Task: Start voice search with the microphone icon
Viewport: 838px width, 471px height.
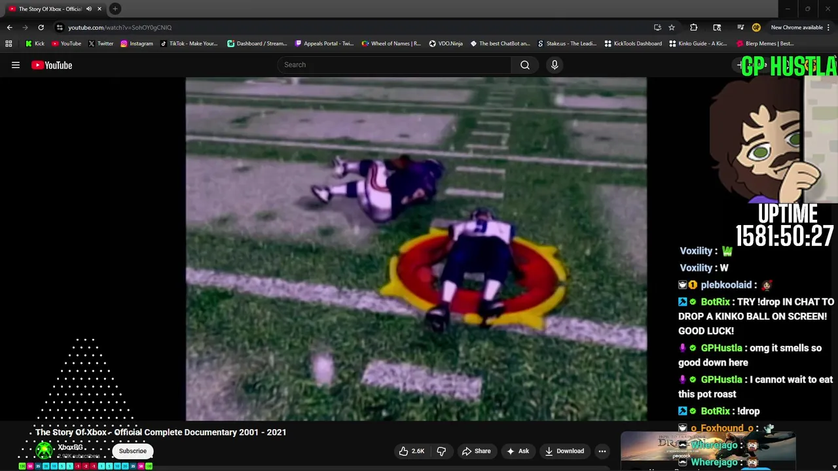Action: 555,65
